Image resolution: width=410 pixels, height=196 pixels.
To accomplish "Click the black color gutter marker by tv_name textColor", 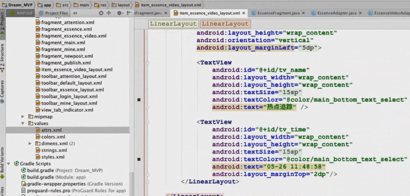I will pyautogui.click(x=139, y=100).
